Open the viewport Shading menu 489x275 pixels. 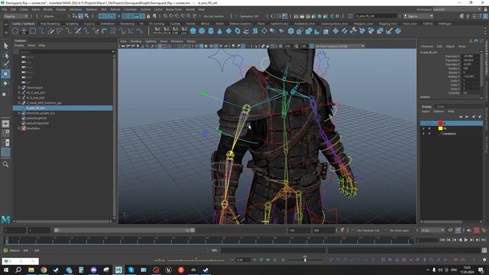click(136, 41)
